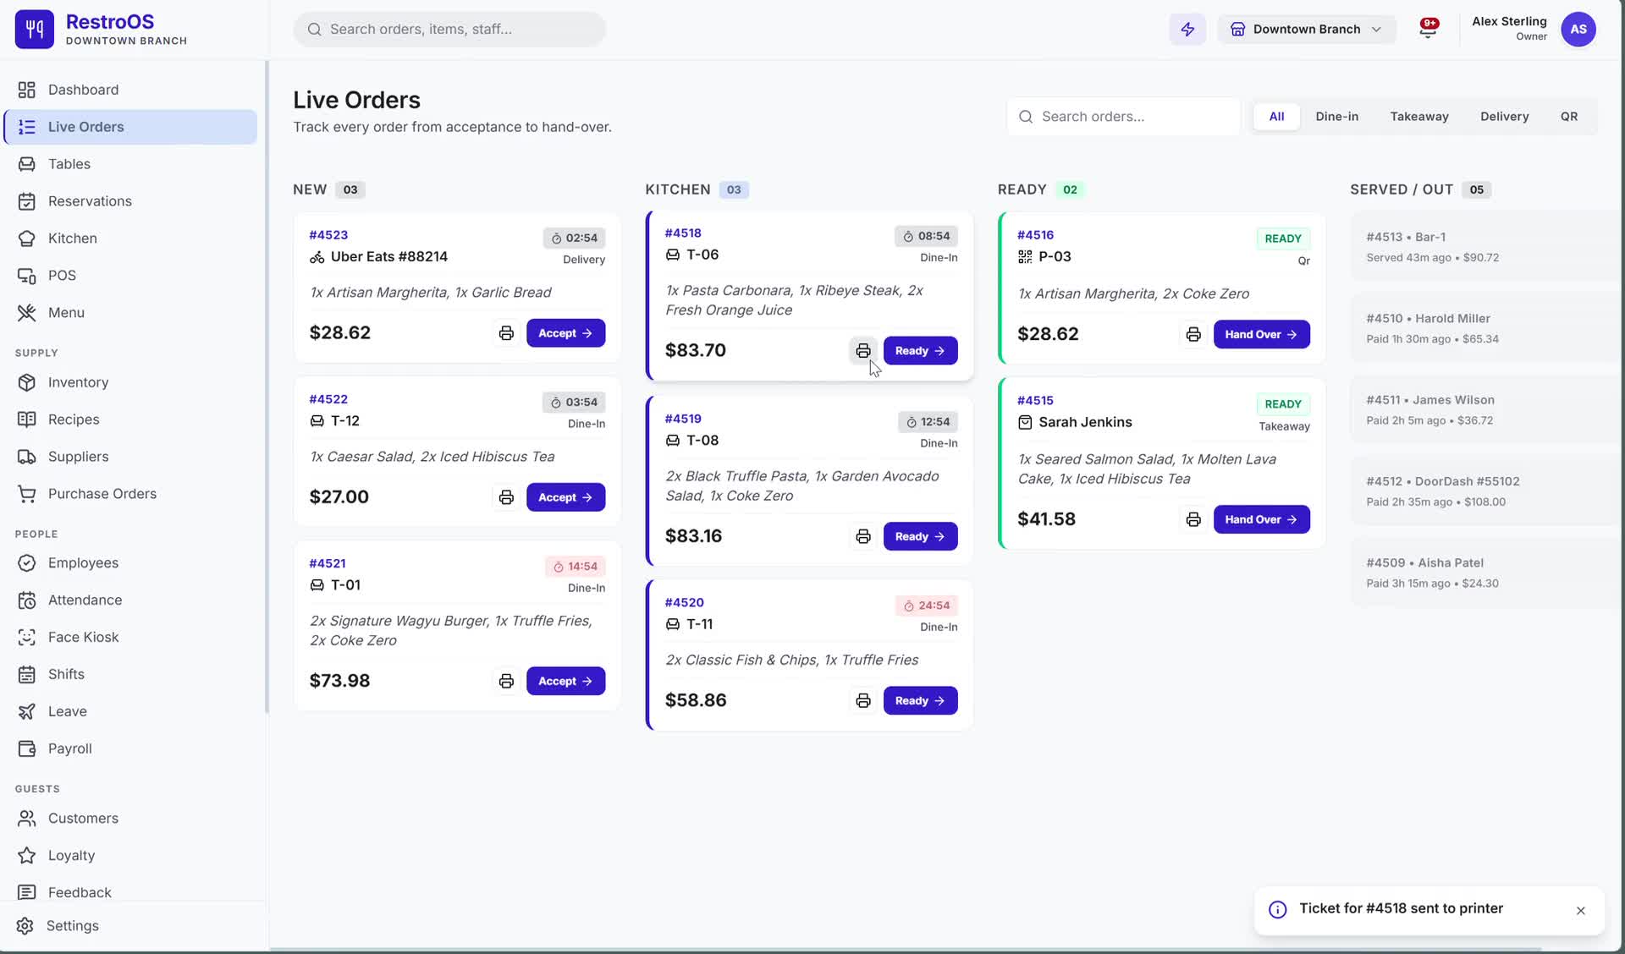Open the Kitchen sidebar item
The width and height of the screenshot is (1625, 954).
(131, 238)
